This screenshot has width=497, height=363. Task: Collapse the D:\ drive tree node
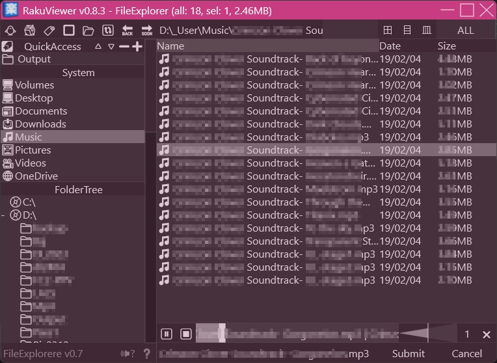[3, 215]
